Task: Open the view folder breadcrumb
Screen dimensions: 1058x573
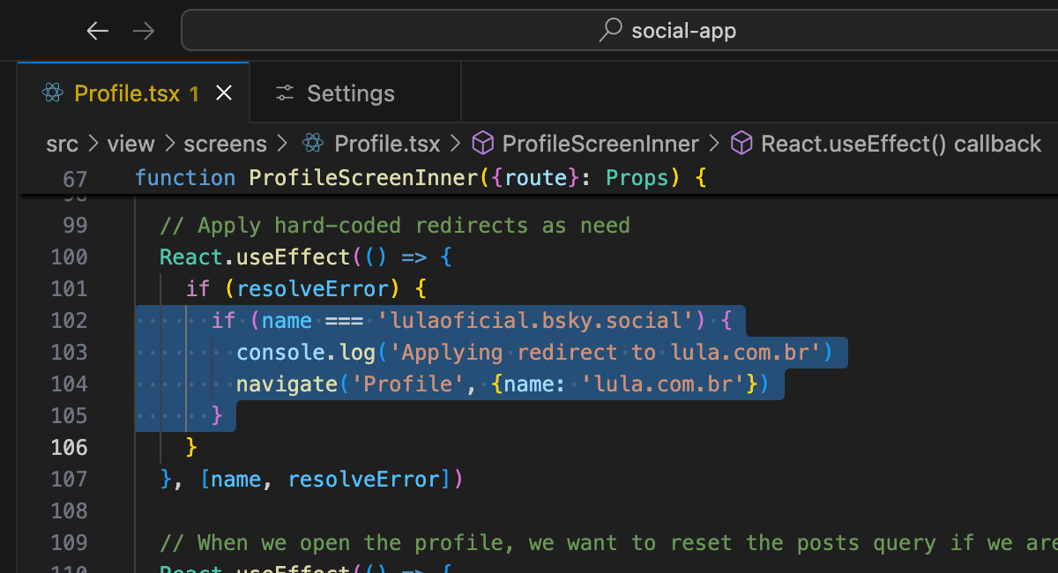Action: pos(130,144)
